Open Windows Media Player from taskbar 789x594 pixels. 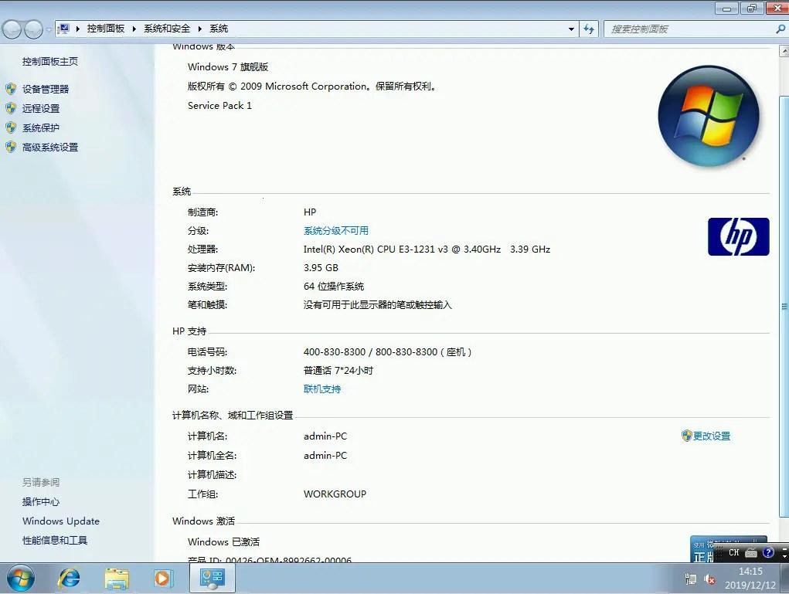(163, 579)
